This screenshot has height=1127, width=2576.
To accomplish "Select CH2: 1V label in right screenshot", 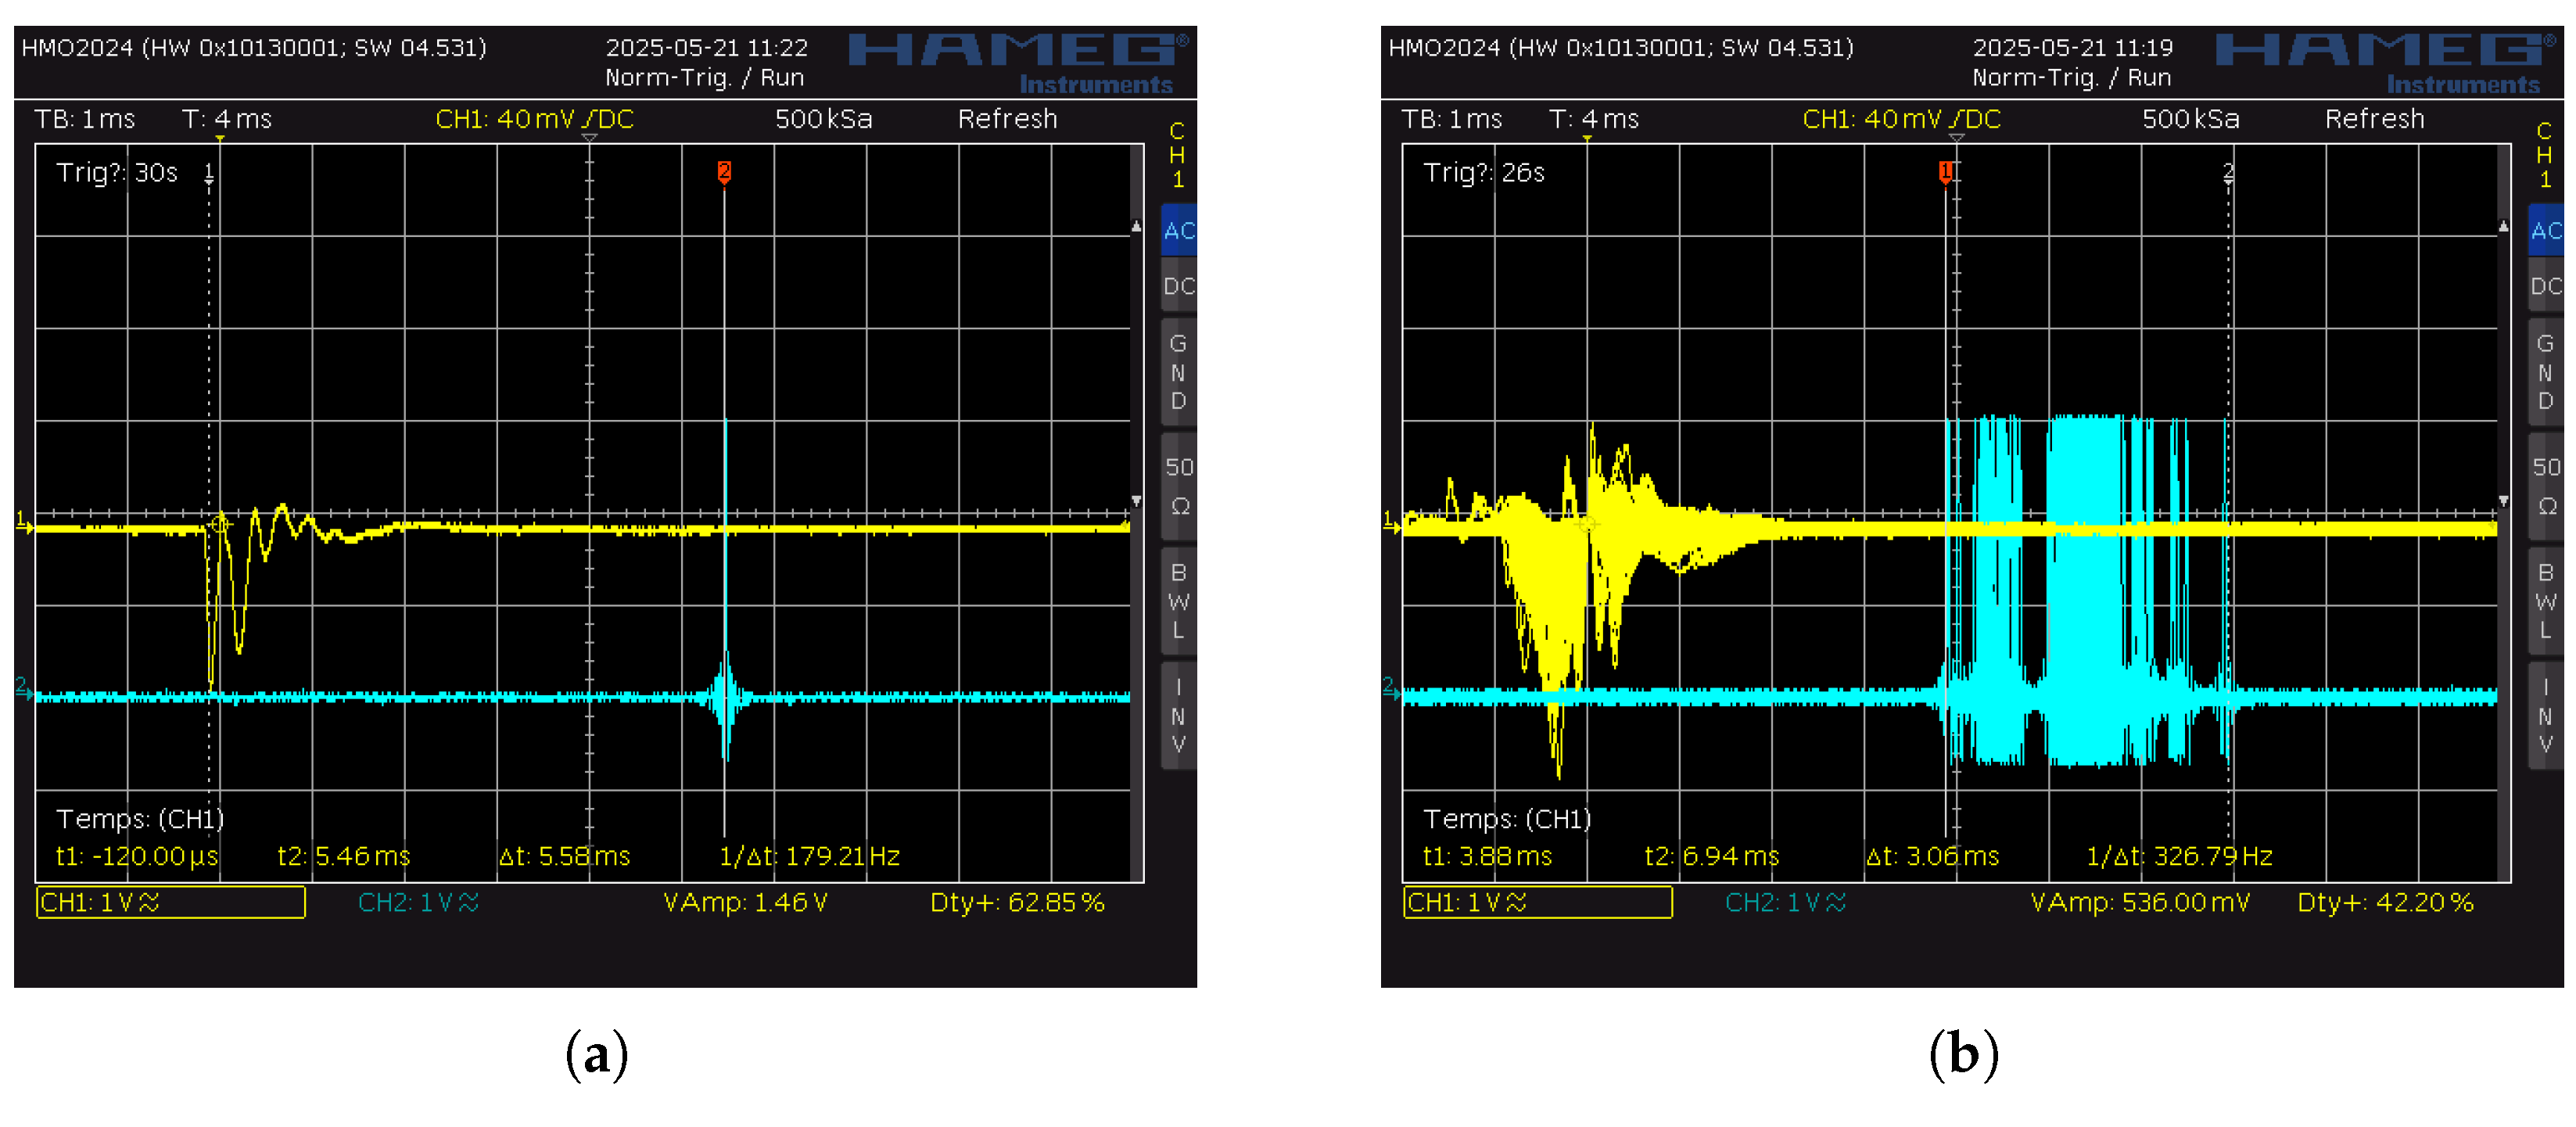I will [x=1785, y=902].
